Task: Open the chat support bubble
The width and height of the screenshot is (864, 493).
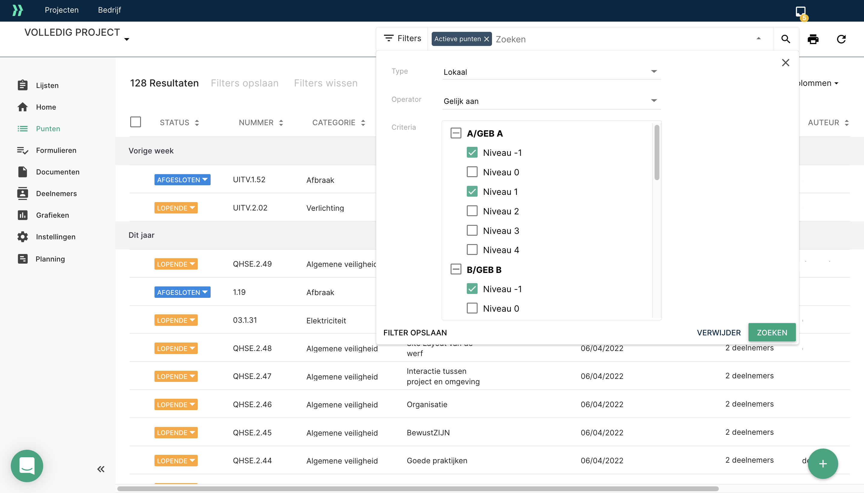Action: tap(27, 466)
